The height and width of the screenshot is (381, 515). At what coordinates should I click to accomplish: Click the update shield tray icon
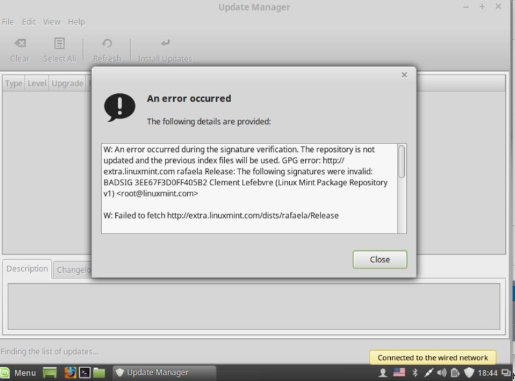coord(469,373)
